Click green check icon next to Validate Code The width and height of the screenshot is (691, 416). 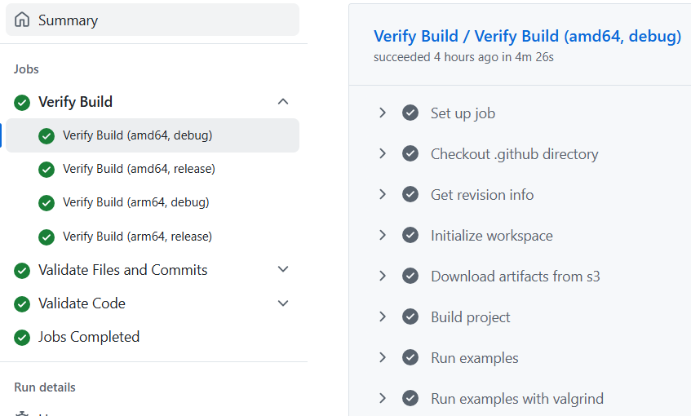[x=22, y=304]
